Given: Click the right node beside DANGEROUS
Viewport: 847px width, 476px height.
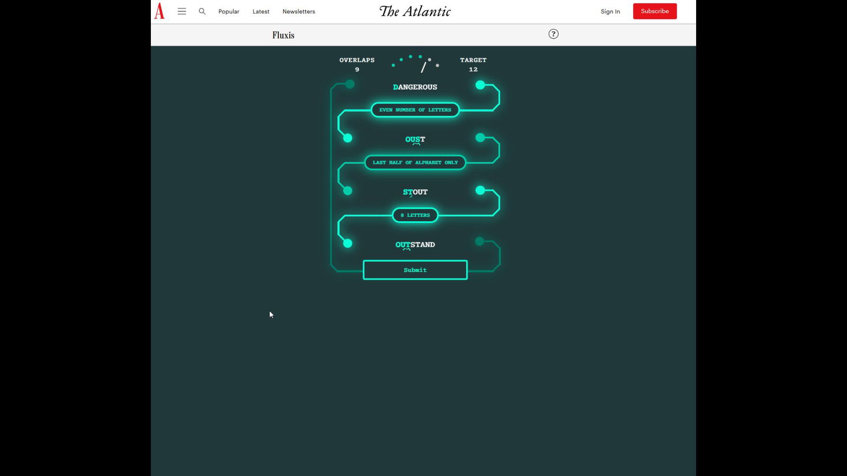Looking at the screenshot, I should pos(480,85).
